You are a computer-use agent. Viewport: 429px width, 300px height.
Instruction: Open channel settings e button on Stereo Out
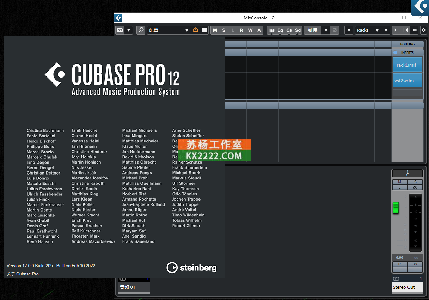[x=415, y=187]
